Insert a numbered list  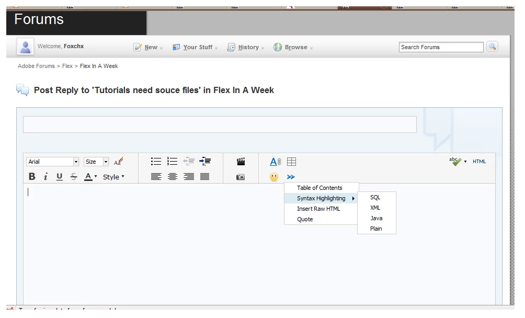point(172,161)
